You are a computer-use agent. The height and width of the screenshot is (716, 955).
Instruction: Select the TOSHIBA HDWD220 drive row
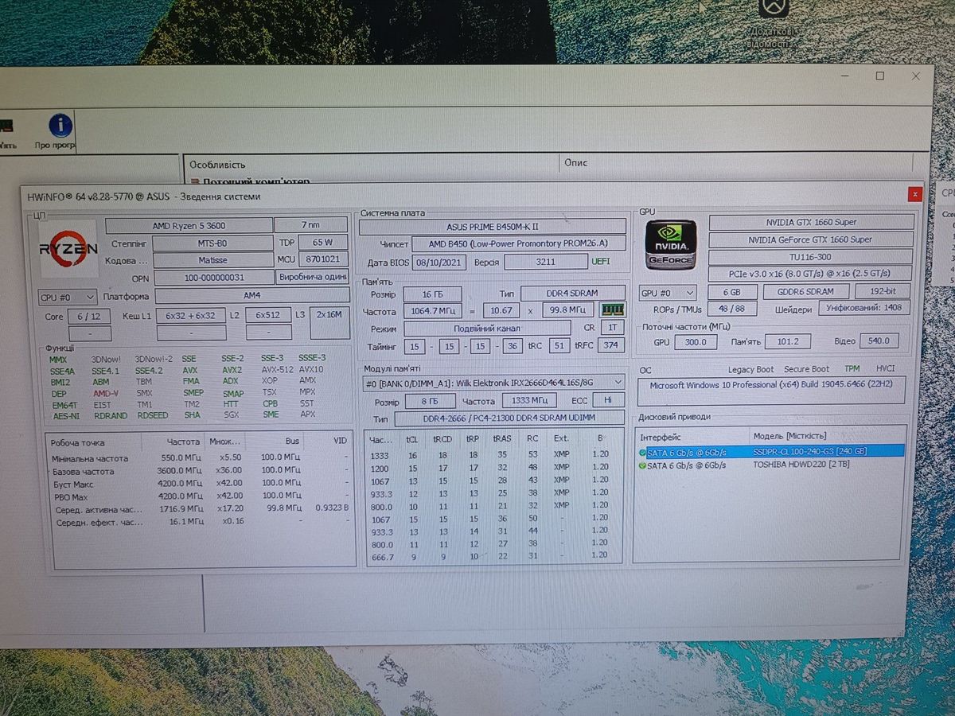coord(801,465)
